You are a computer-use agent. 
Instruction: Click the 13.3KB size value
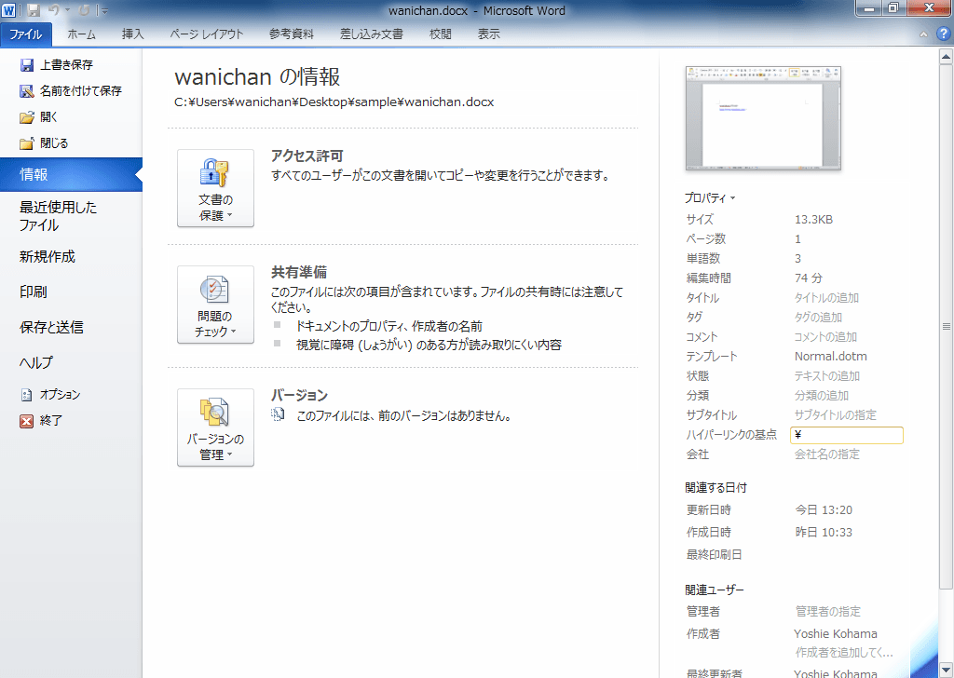[813, 220]
